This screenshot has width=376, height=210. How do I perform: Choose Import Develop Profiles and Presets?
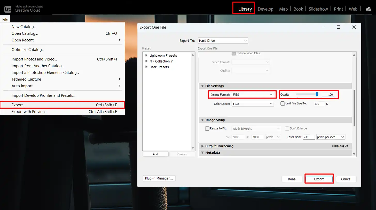point(62,95)
